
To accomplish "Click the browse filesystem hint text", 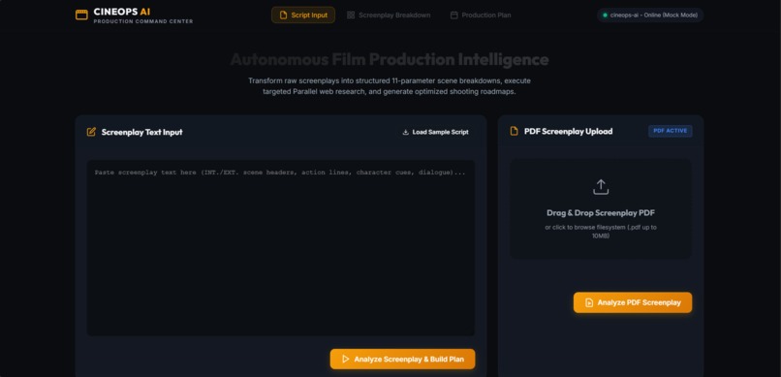I will point(601,232).
